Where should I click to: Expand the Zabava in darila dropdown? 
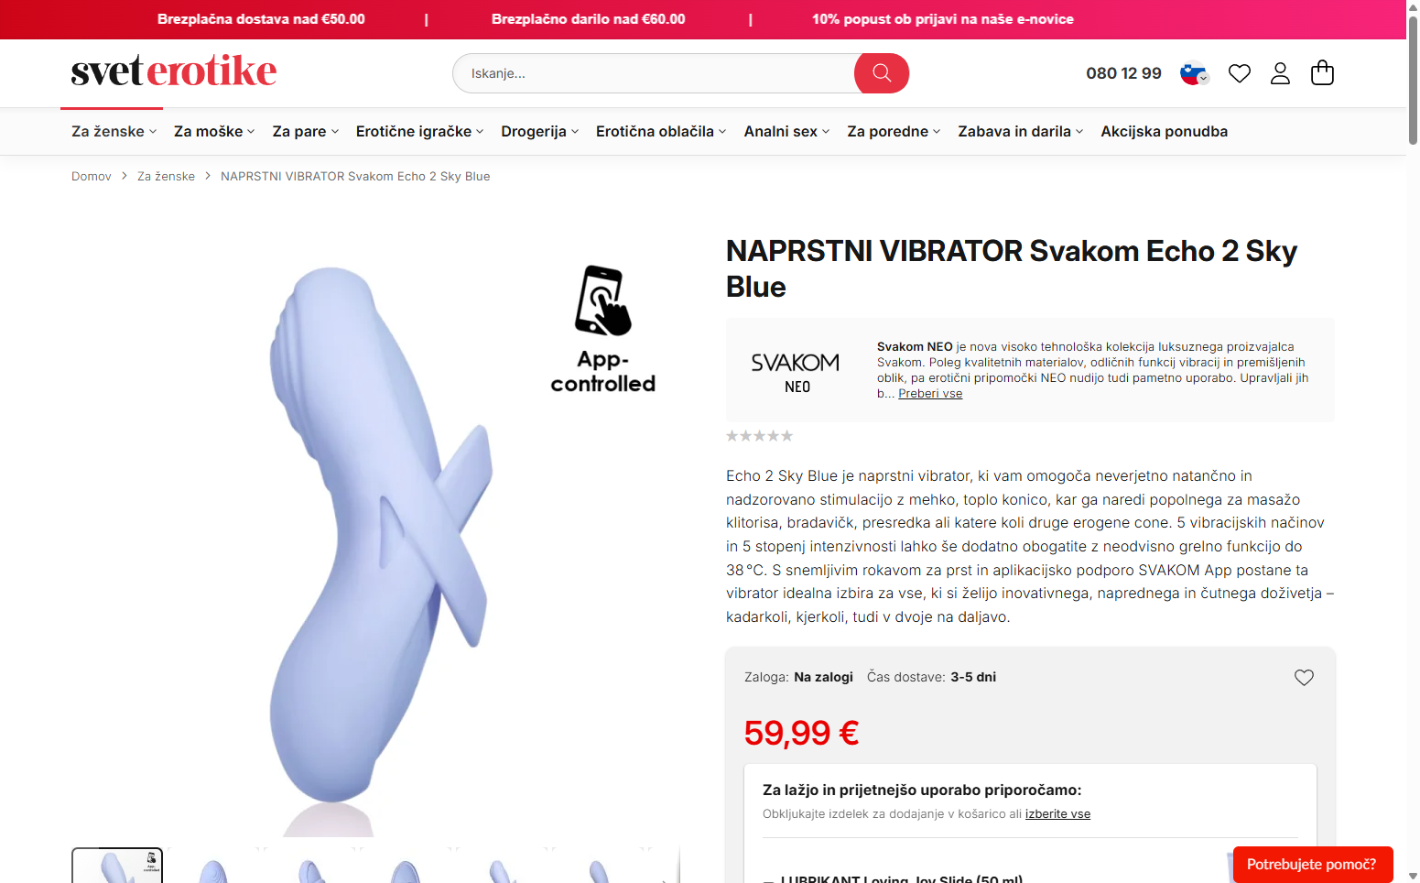click(1020, 132)
